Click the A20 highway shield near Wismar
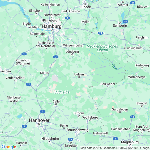This screenshot has height=150, width=150. point(133,3)
